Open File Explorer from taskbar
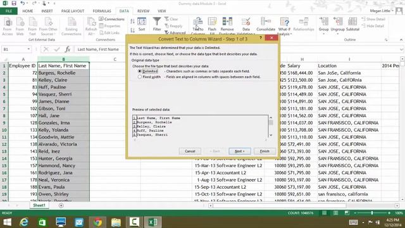The height and width of the screenshot is (228, 405). pos(116,222)
